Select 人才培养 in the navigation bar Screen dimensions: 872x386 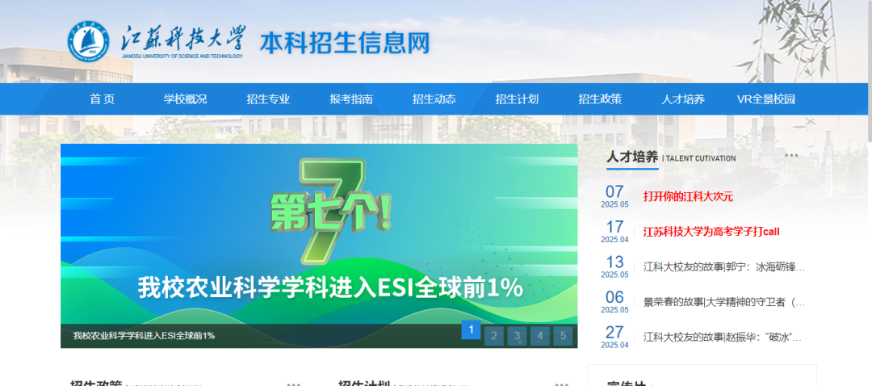pos(683,99)
